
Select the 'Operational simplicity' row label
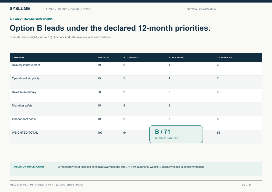(26, 79)
